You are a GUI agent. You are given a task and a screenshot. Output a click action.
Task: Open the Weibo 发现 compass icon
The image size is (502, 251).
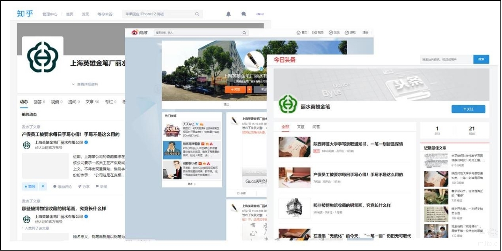[x=331, y=33]
